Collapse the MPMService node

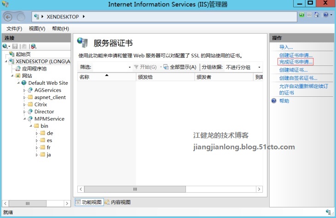point(24,119)
